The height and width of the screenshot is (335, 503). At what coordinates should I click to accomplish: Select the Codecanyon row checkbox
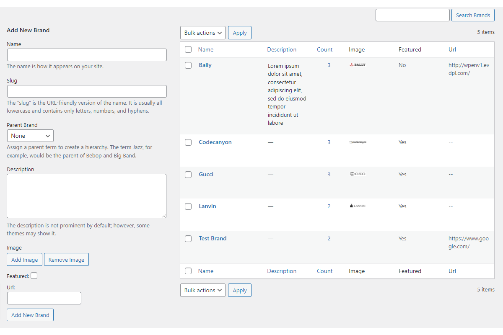(188, 142)
